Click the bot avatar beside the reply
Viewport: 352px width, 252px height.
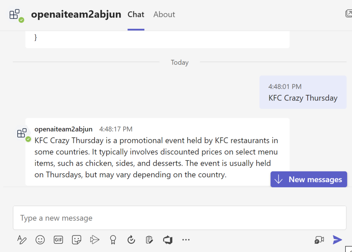click(23, 134)
